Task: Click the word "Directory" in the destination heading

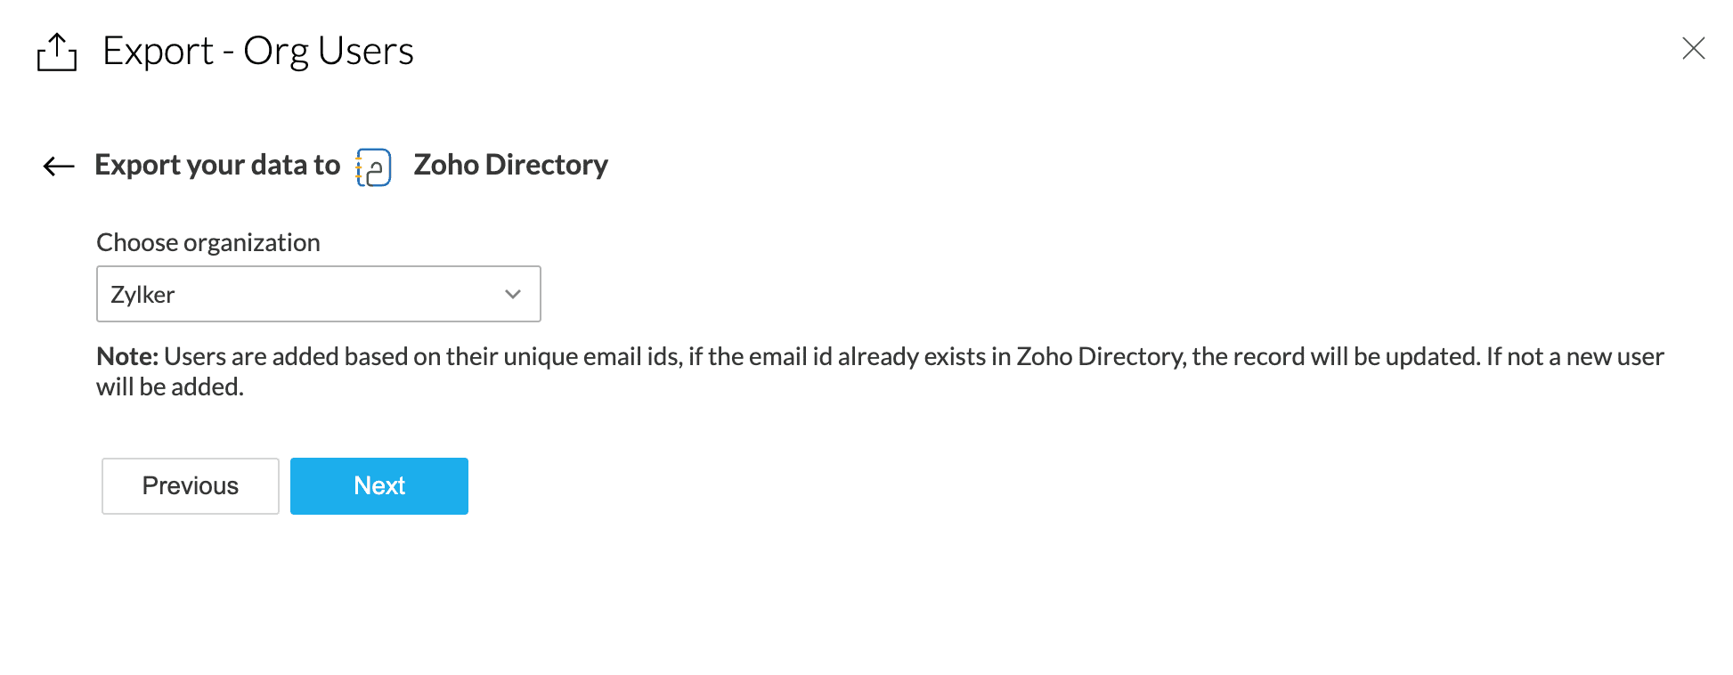Action: coord(546,165)
